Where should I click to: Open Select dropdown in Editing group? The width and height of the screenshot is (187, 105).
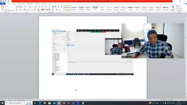point(179,10)
